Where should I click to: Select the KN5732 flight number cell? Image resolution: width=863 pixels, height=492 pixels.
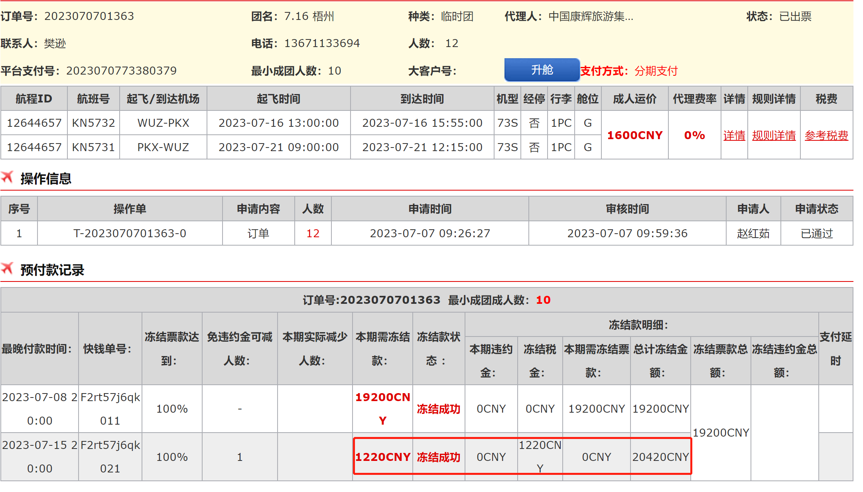[x=93, y=123]
